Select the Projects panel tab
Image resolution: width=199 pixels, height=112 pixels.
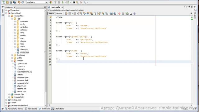pyautogui.click(x=9, y=7)
